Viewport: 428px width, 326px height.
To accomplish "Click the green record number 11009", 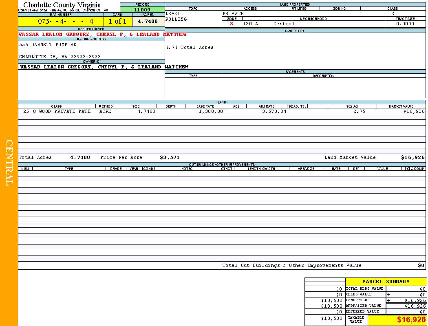I will pyautogui.click(x=142, y=10).
